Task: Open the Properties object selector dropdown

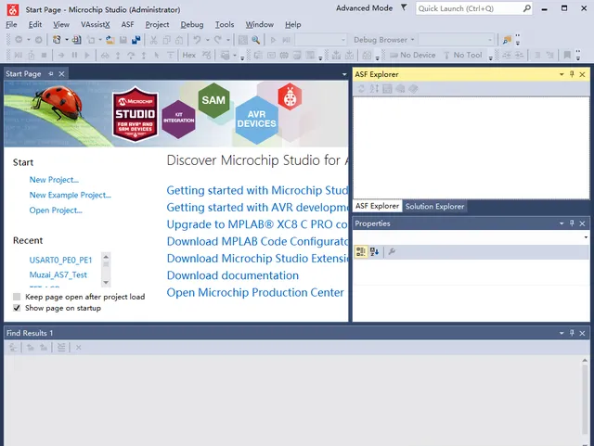Action: (586, 237)
